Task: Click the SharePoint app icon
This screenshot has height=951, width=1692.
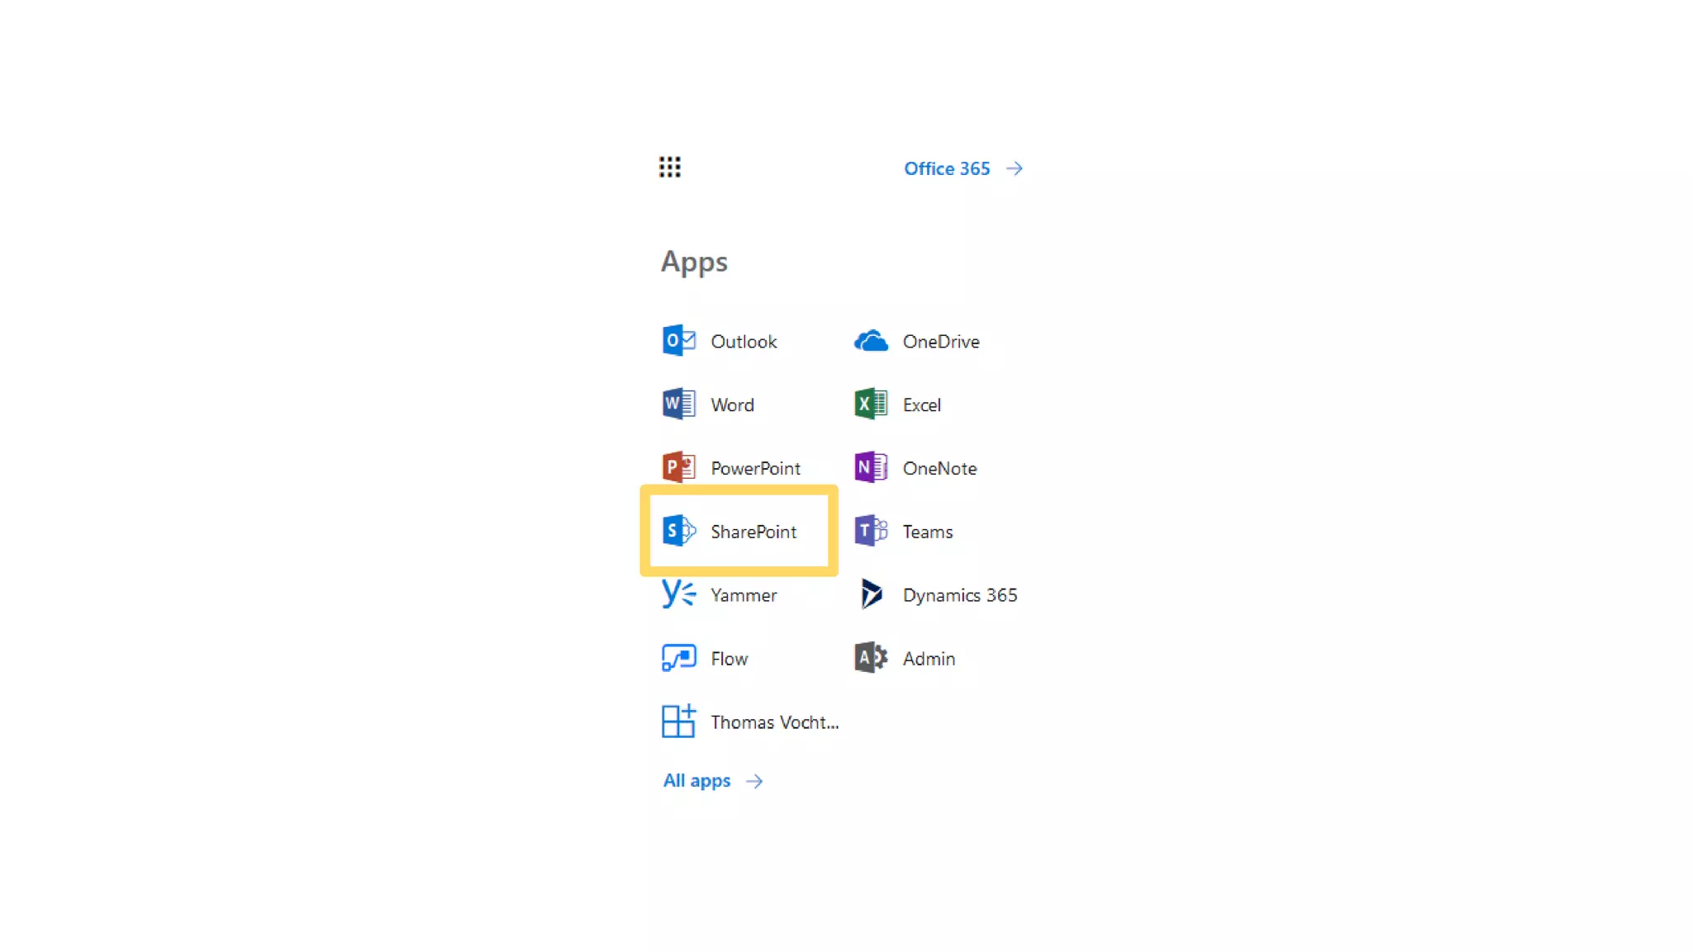Action: tap(678, 531)
